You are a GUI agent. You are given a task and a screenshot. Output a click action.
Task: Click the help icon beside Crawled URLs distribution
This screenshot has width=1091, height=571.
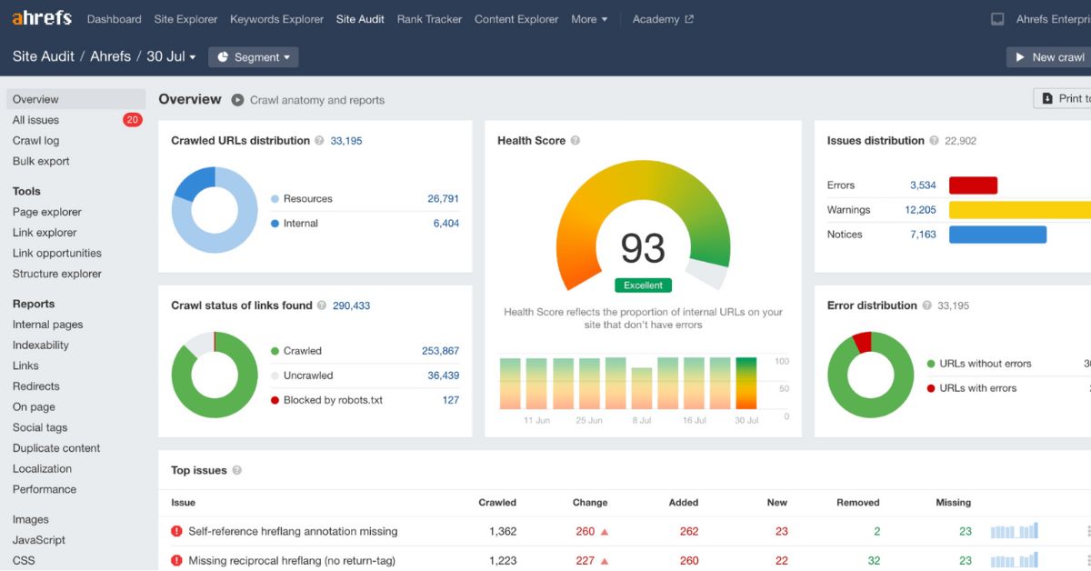(319, 141)
